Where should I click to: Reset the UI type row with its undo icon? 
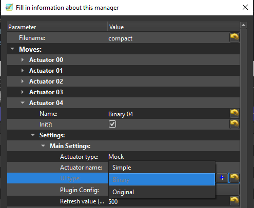[x=235, y=178]
